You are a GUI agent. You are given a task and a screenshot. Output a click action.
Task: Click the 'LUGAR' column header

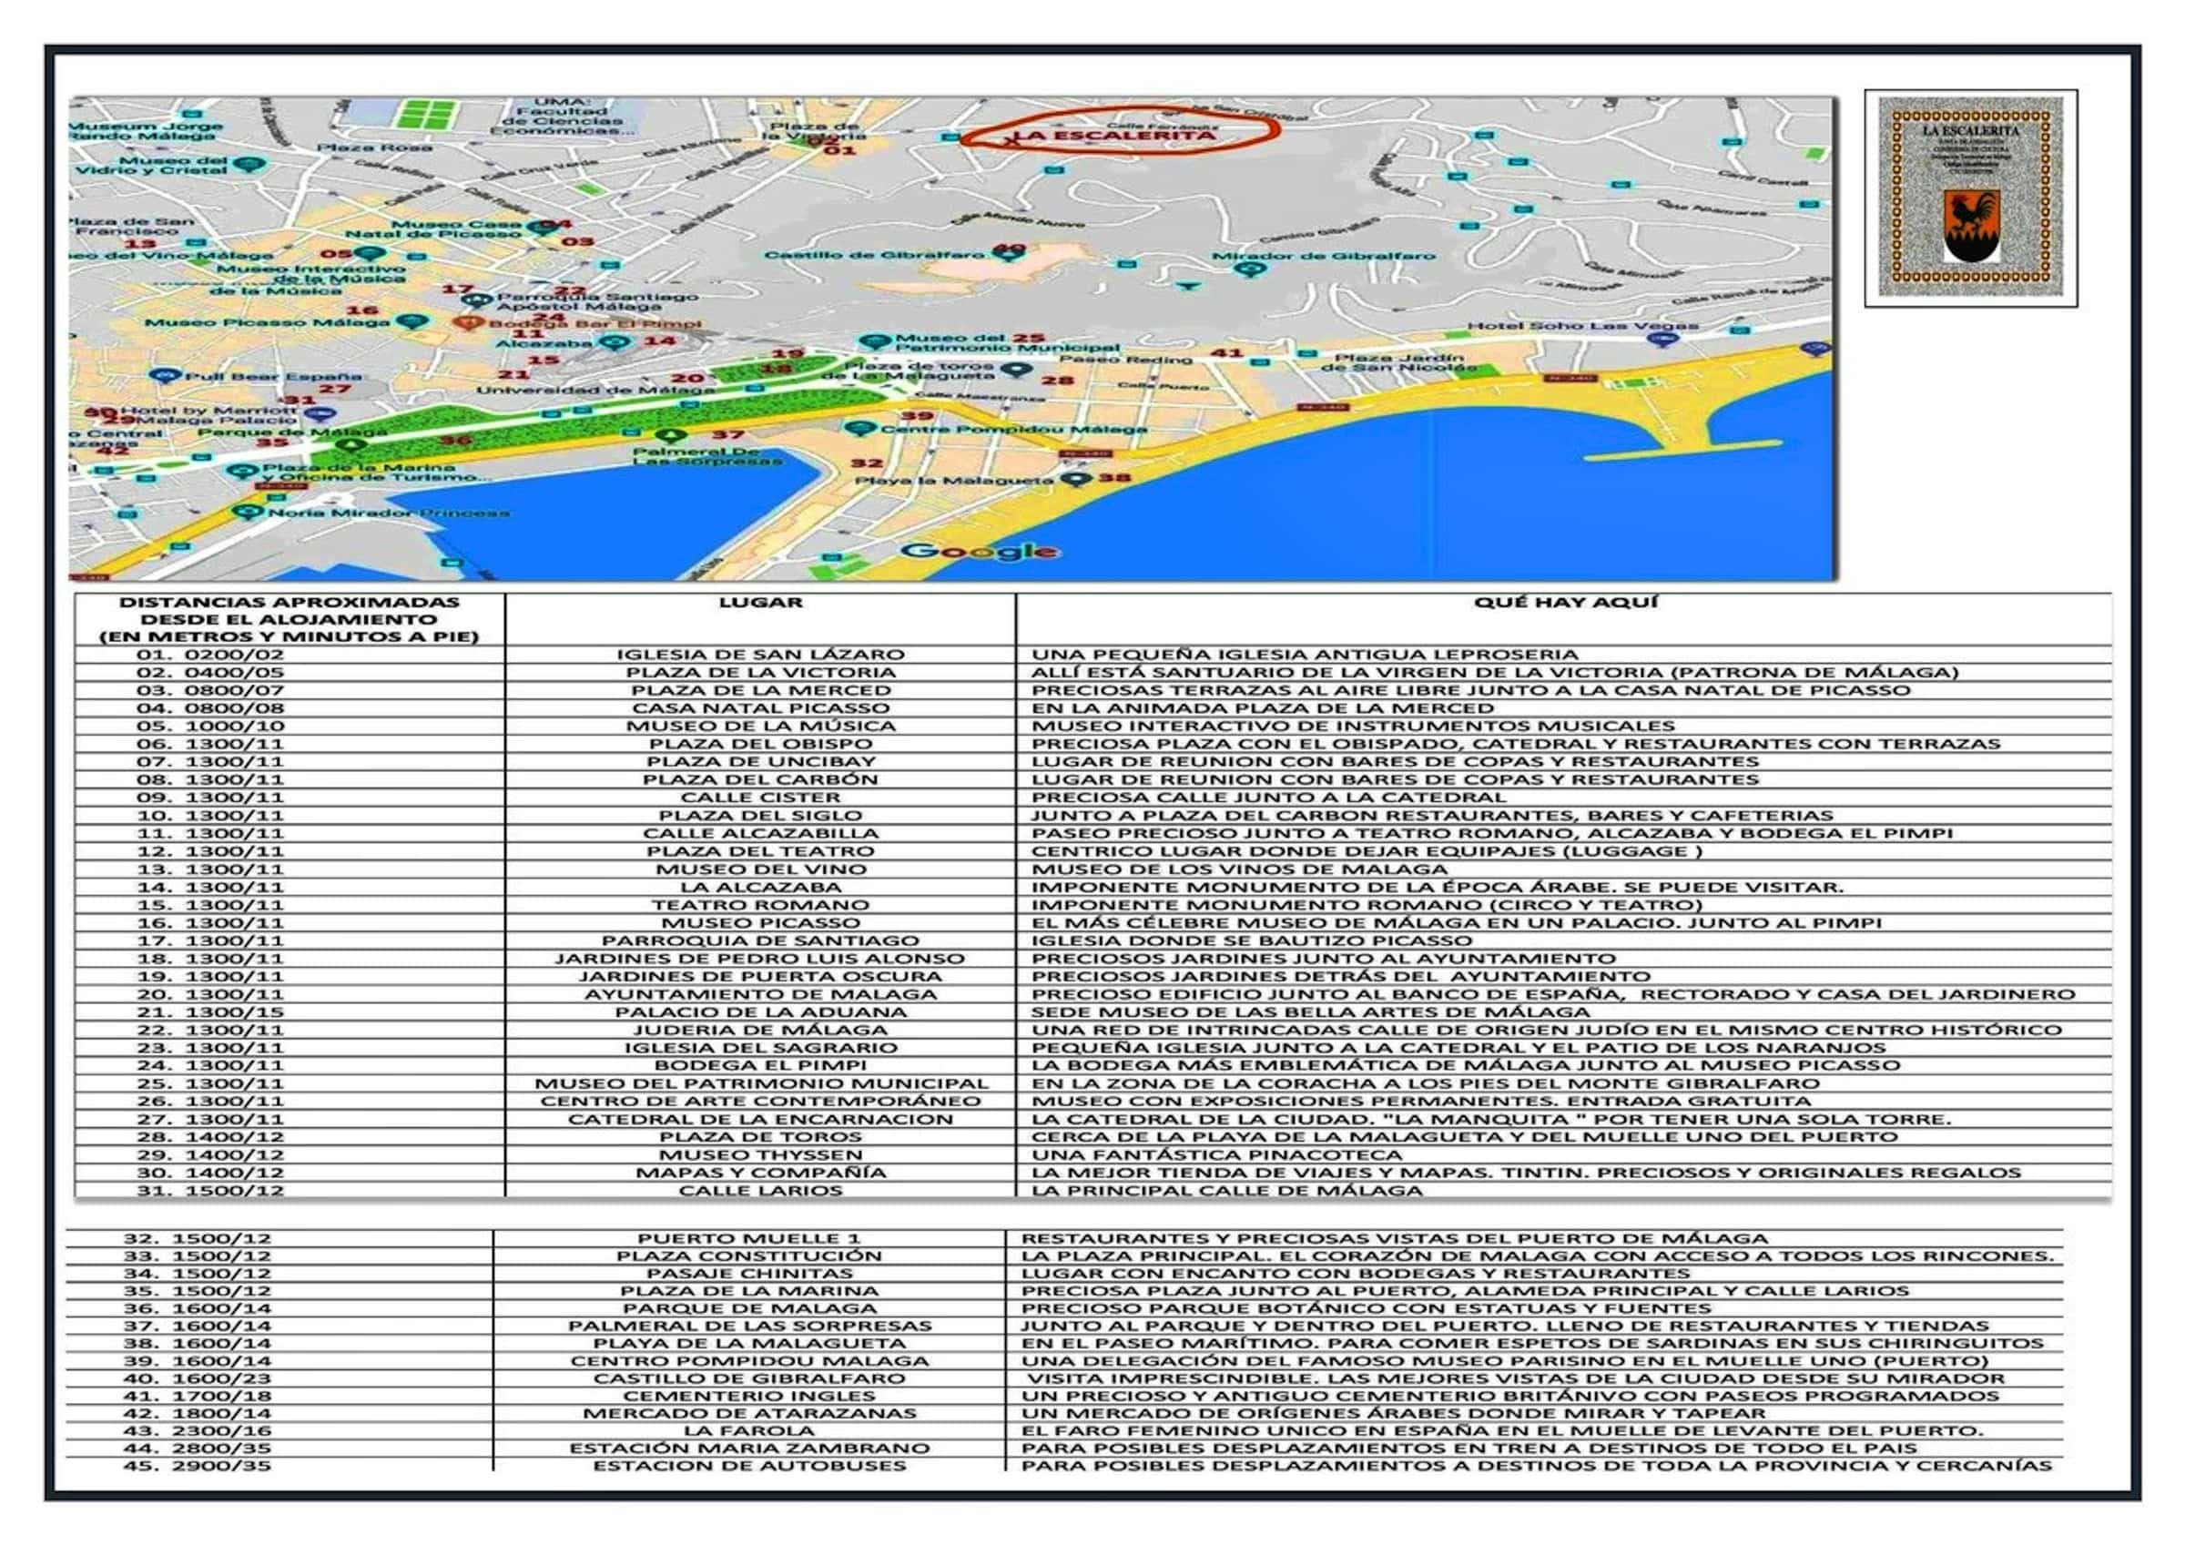[760, 602]
